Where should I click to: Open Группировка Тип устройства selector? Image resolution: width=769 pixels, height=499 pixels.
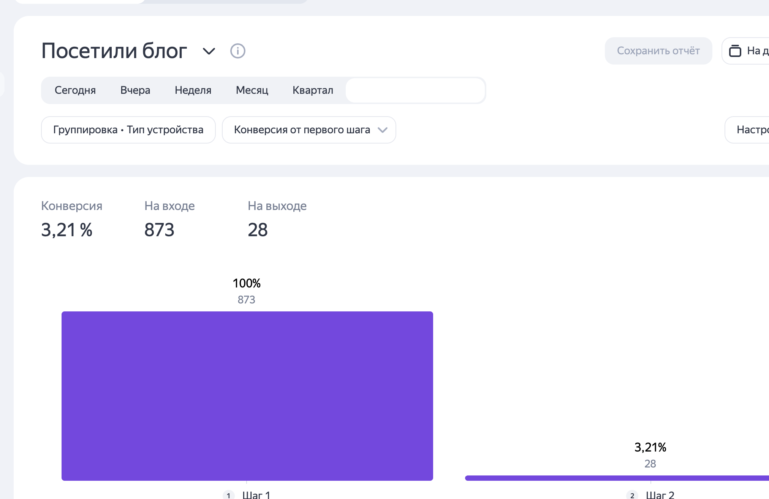[x=128, y=130]
